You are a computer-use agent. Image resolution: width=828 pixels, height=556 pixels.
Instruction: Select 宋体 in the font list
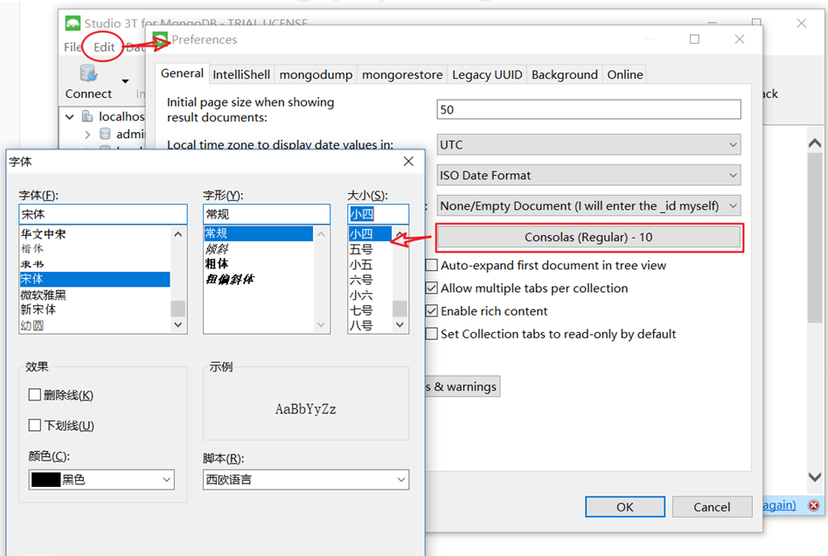point(94,280)
